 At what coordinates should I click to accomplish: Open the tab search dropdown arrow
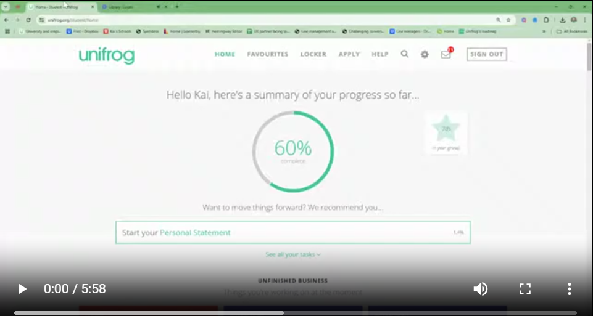coord(6,7)
